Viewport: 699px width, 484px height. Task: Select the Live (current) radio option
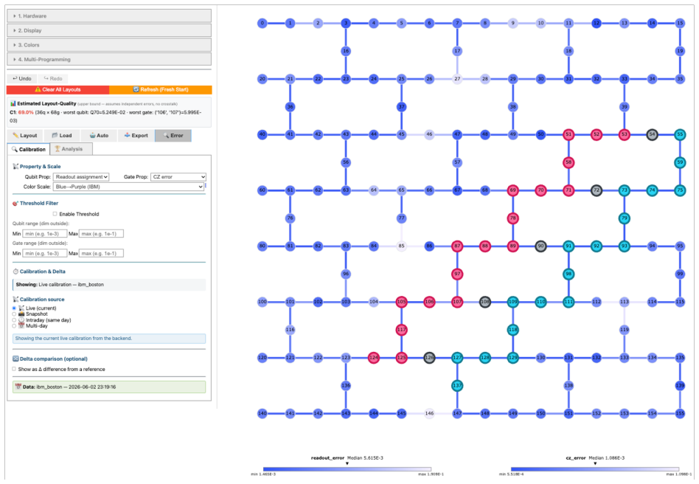(14, 308)
